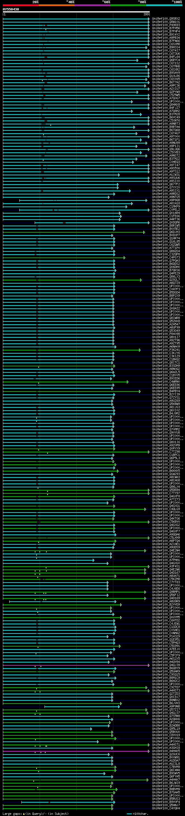Click label UniRef100_C1BKQ2
The width and height of the screenshot is (185, 816).
pos(166,360)
